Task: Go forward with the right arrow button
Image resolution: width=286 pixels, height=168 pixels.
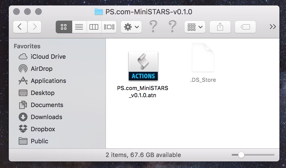Action: click(35, 27)
